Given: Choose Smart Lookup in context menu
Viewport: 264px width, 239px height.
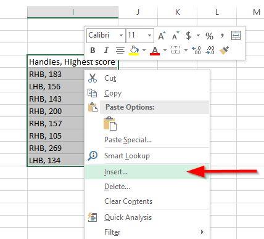Looking at the screenshot, I should click(147, 156).
